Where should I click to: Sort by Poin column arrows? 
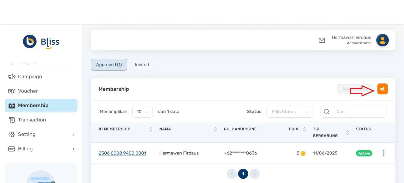click(x=304, y=129)
